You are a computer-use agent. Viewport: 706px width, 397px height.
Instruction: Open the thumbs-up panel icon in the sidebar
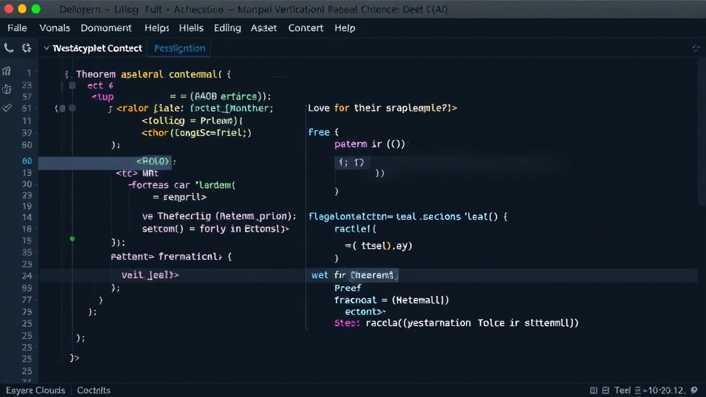point(6,89)
